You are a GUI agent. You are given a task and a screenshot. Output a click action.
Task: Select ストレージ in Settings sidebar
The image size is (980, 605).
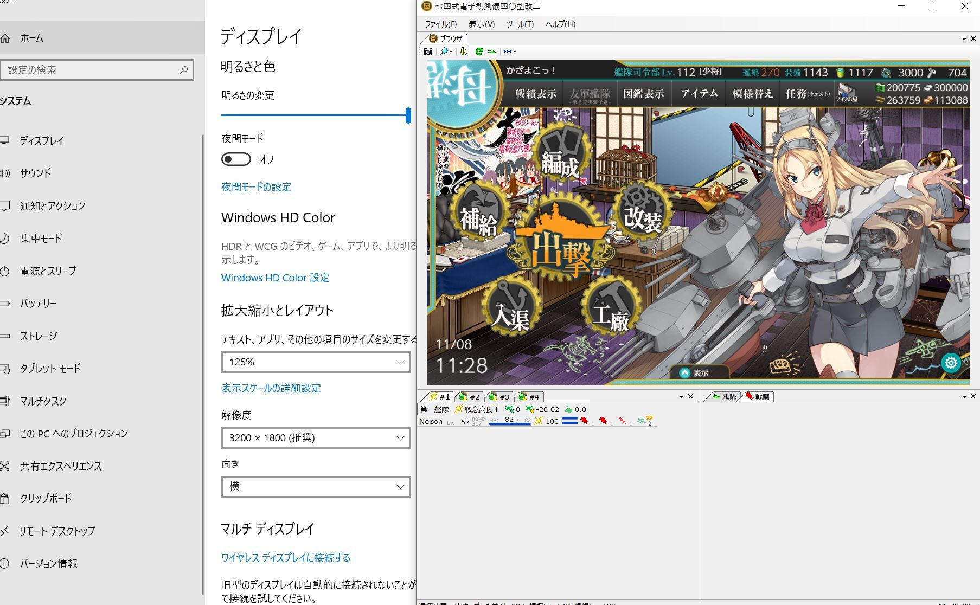[x=102, y=336]
